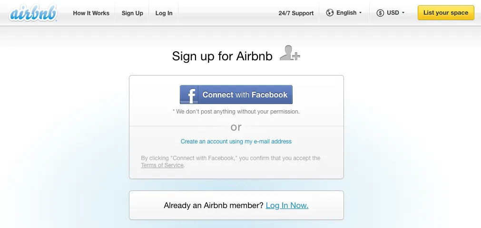Click the "Already an Airbnb member?" text
This screenshot has height=228, width=481.
coord(213,205)
